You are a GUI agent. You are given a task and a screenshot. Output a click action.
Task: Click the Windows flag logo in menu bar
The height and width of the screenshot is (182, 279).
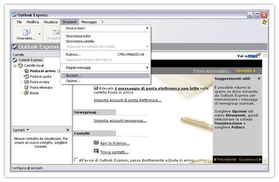click(x=265, y=22)
